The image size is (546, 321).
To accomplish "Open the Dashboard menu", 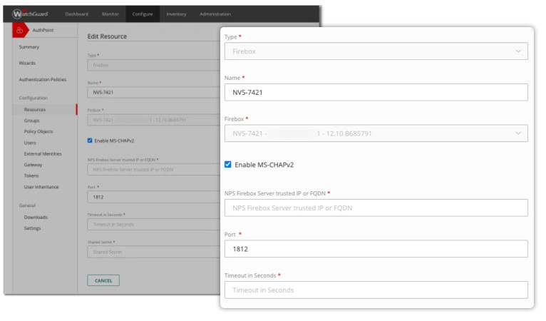I will (76, 14).
